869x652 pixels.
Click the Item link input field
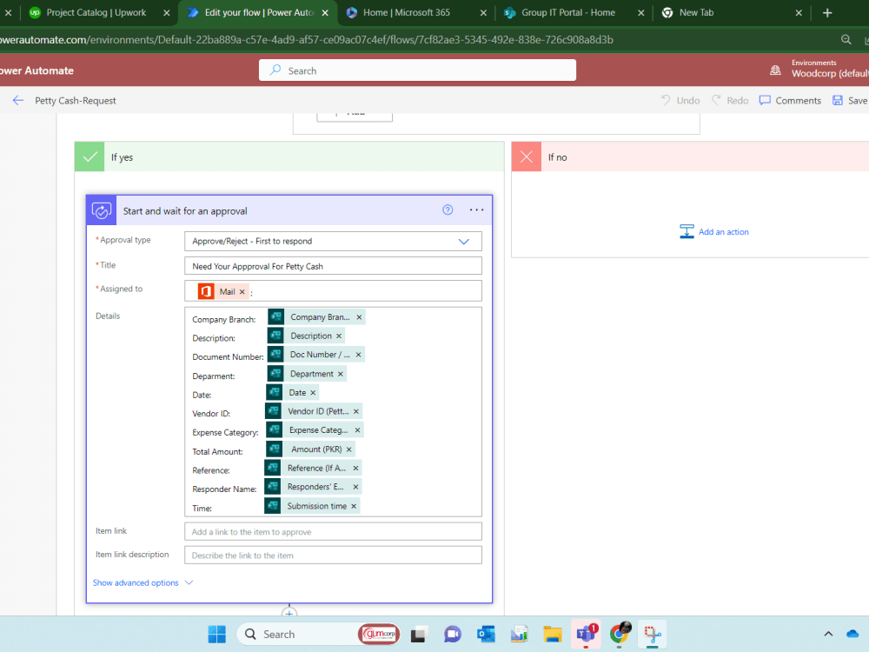tap(333, 532)
